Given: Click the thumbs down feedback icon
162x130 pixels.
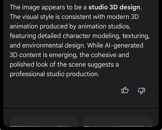Looking at the screenshot, I should (141, 91).
